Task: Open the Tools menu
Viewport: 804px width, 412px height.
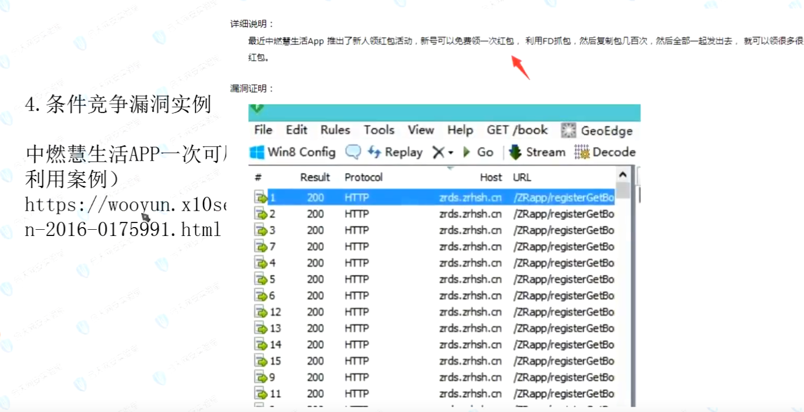Action: pos(379,130)
